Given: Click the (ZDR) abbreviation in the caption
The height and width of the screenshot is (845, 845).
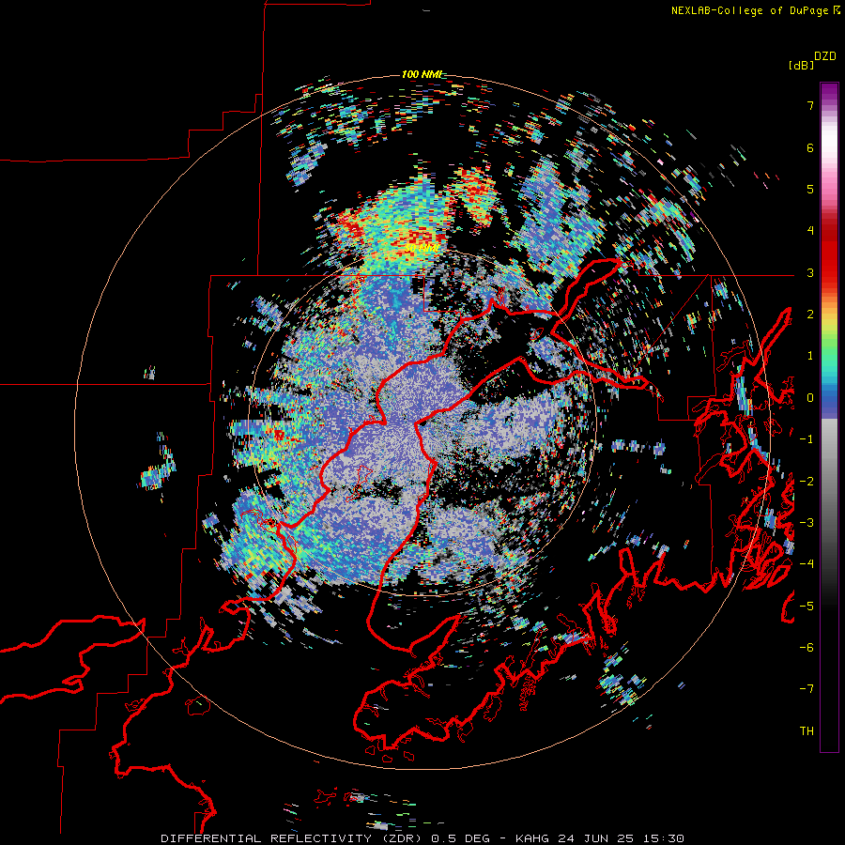Looking at the screenshot, I should (x=402, y=838).
